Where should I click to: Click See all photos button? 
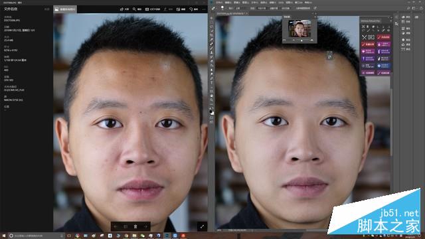click(x=65, y=9)
